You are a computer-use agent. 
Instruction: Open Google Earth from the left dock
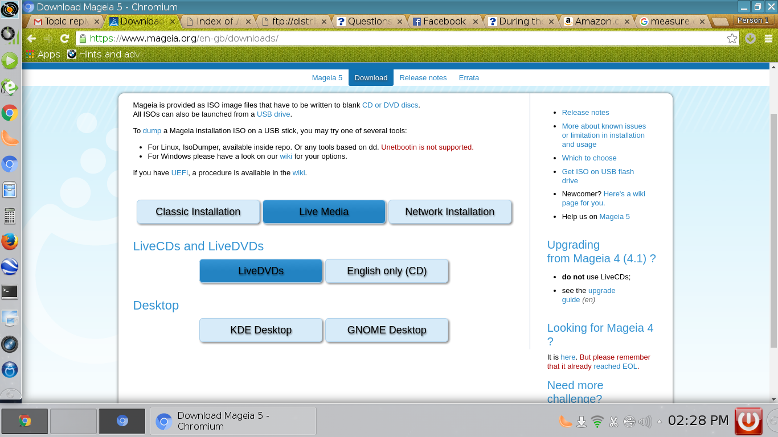[x=9, y=266]
